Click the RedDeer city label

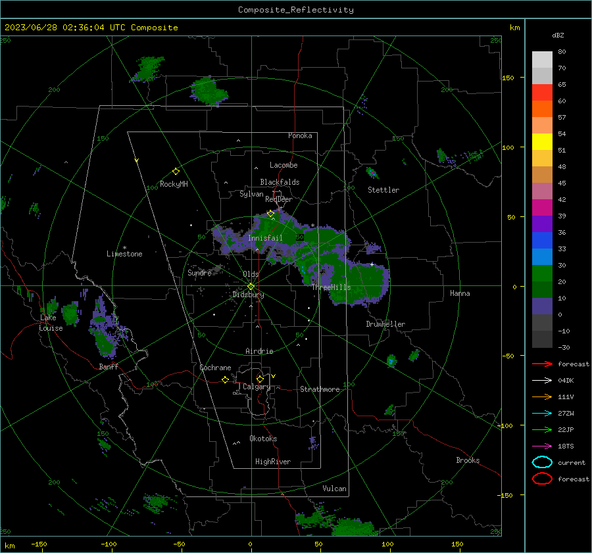pos(279,199)
